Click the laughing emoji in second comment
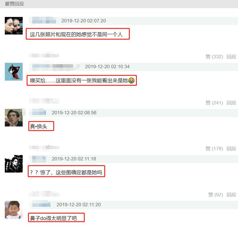Viewport: 238px width, 230px height. pyautogui.click(x=131, y=81)
